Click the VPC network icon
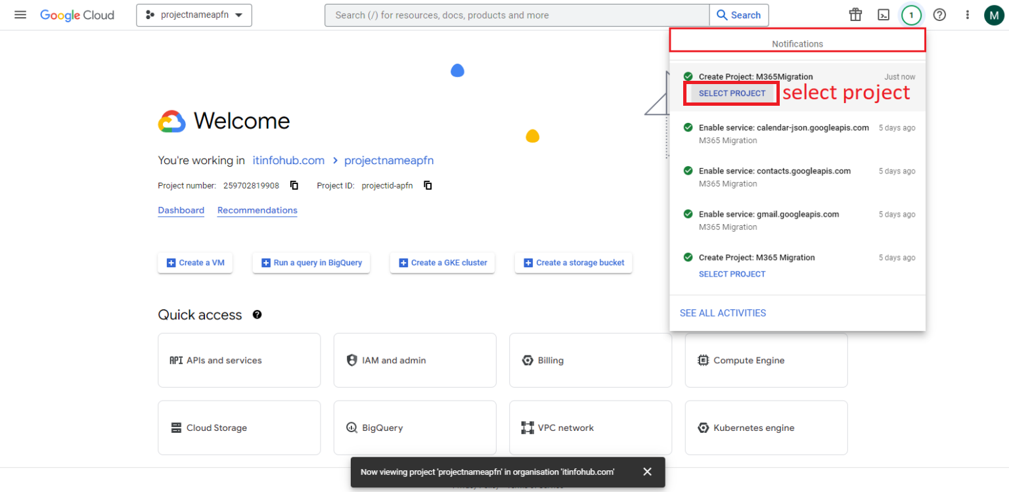The height and width of the screenshot is (492, 1009). tap(527, 428)
